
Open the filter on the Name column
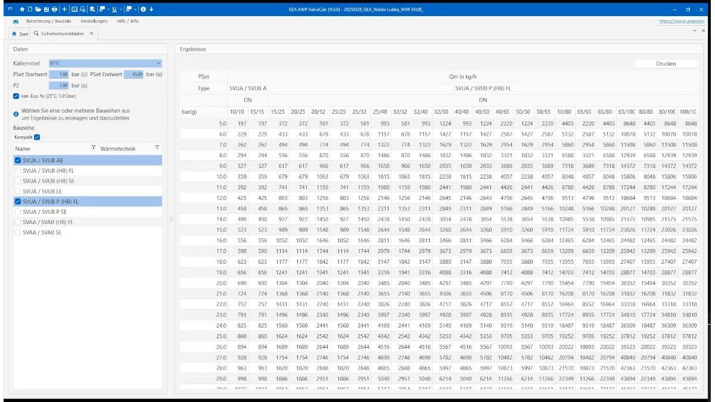click(x=94, y=148)
